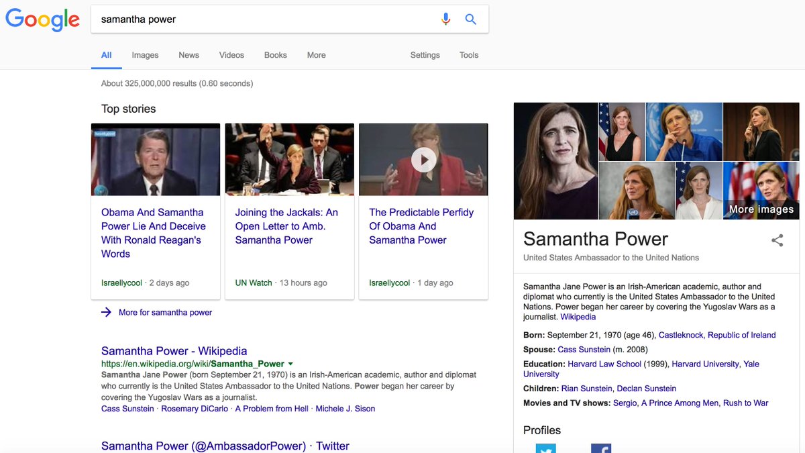
Task: Open the Twitter profile icon
Action: (x=546, y=448)
